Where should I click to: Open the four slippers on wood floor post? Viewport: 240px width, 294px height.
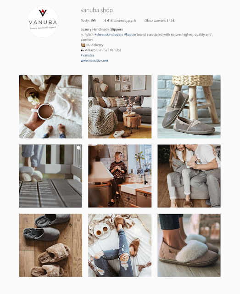[x=50, y=245]
